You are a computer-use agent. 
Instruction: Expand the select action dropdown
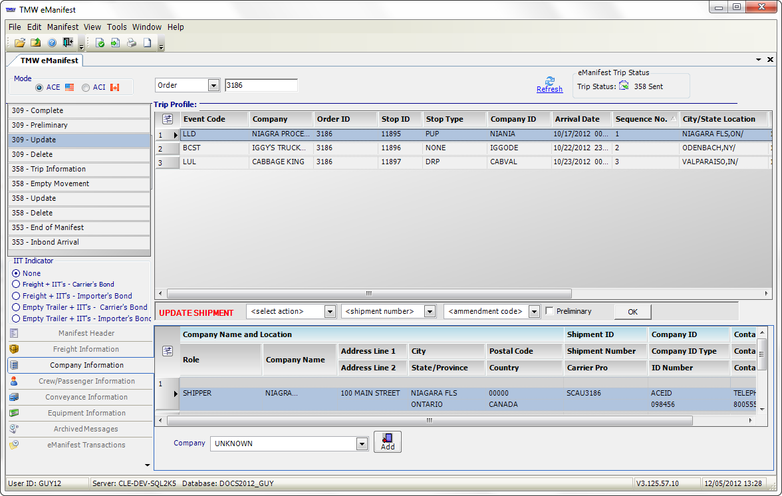coord(330,312)
